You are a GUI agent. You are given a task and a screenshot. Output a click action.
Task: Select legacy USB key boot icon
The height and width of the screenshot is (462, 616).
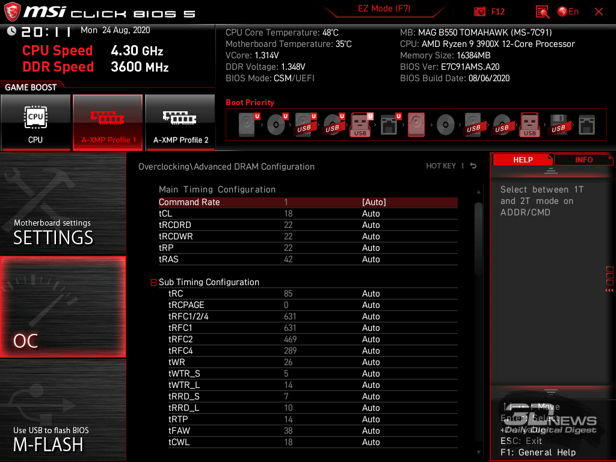pos(530,125)
